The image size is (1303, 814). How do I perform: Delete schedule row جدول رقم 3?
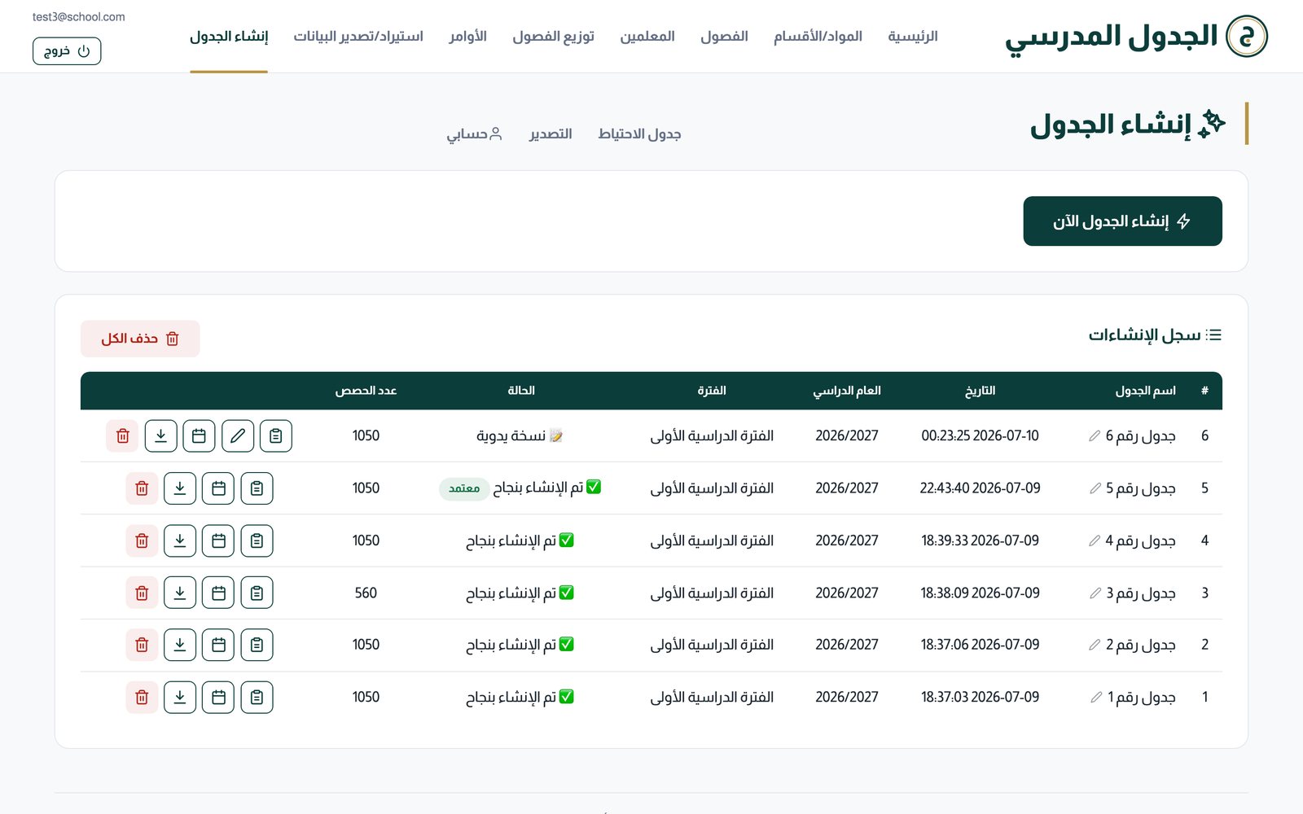(142, 593)
